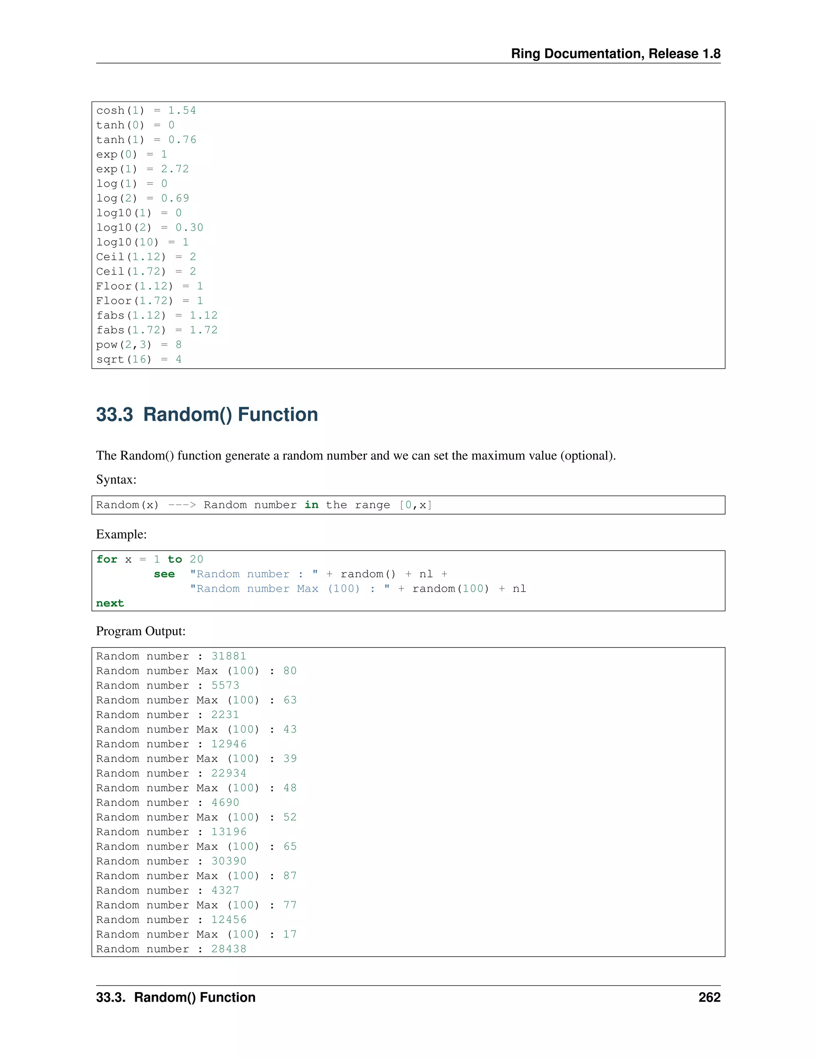
Task: Click the 33.3 Random() Function heading
Action: point(207,415)
